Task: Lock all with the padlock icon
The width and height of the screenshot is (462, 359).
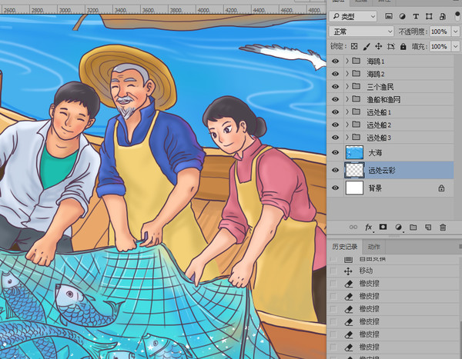Action: [403, 46]
